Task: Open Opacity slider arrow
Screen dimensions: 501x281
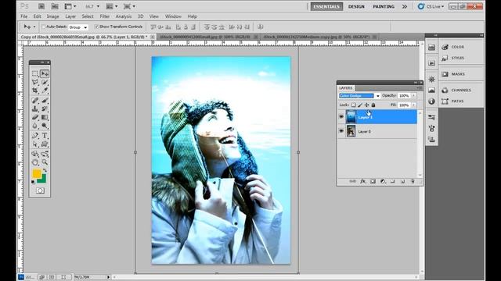Action: [x=413, y=95]
